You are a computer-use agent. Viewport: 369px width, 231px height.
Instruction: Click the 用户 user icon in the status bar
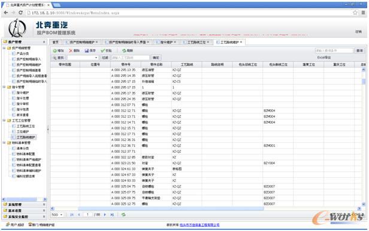[8, 224]
